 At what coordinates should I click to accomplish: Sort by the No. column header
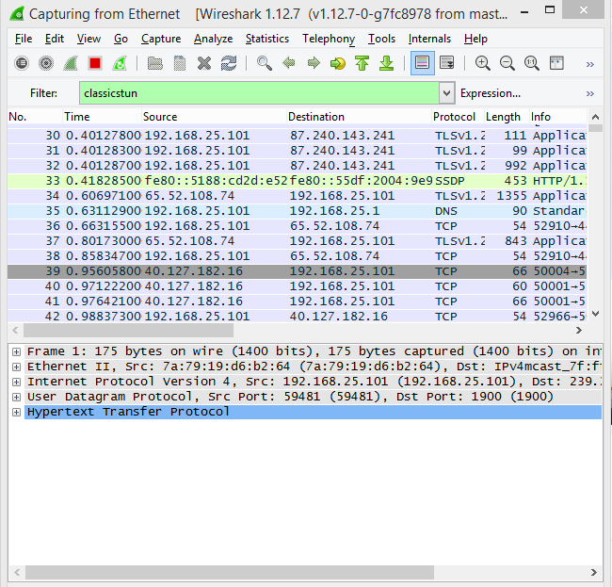pos(35,117)
